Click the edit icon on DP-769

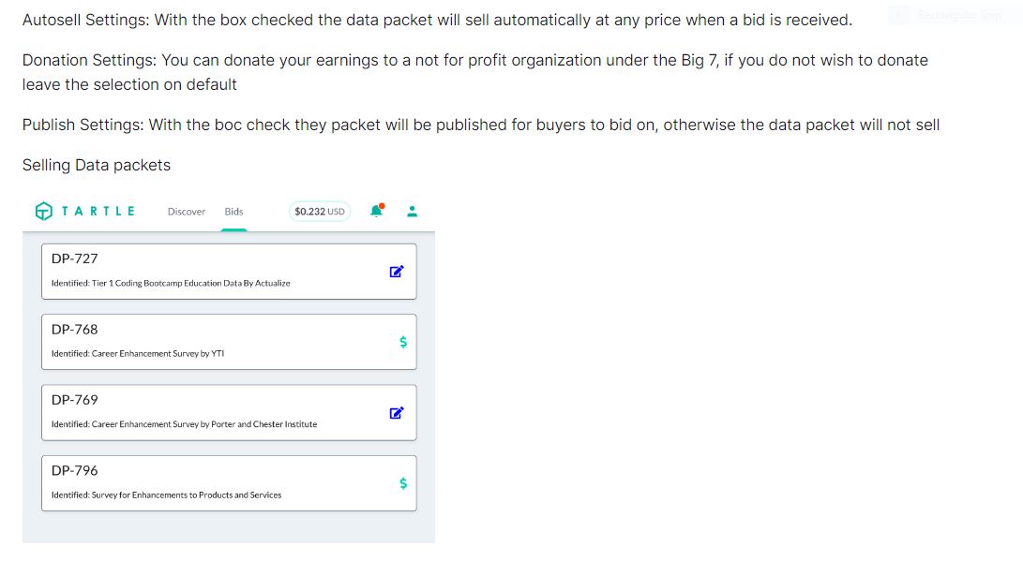pyautogui.click(x=397, y=413)
